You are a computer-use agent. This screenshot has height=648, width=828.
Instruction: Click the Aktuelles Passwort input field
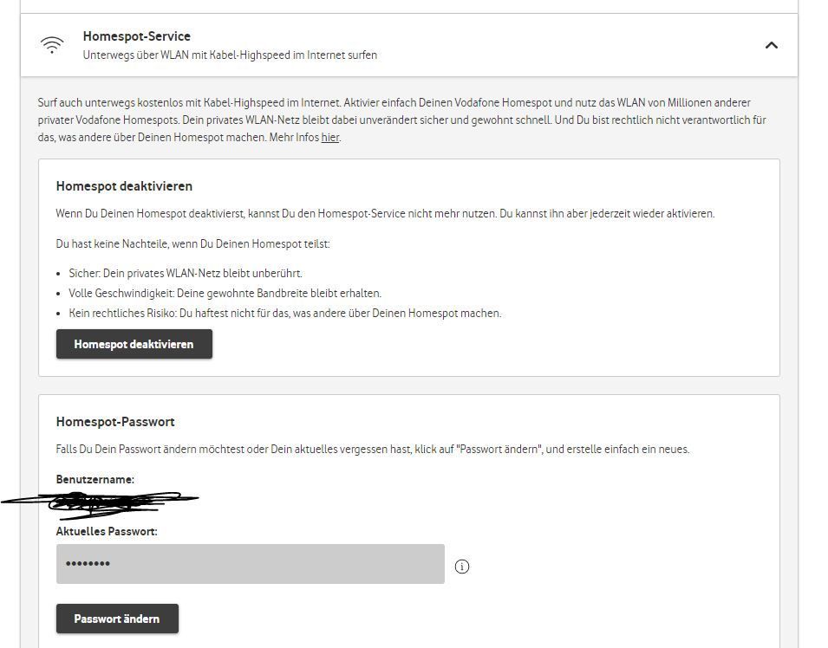[250, 564]
